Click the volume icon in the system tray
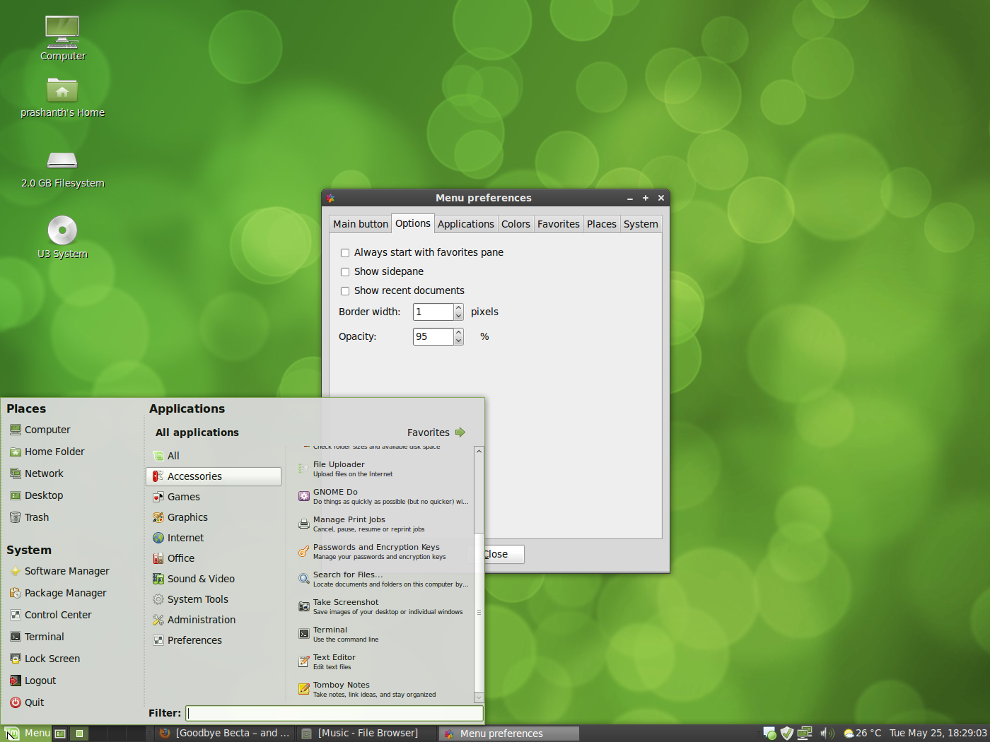The image size is (990, 742). click(x=827, y=733)
